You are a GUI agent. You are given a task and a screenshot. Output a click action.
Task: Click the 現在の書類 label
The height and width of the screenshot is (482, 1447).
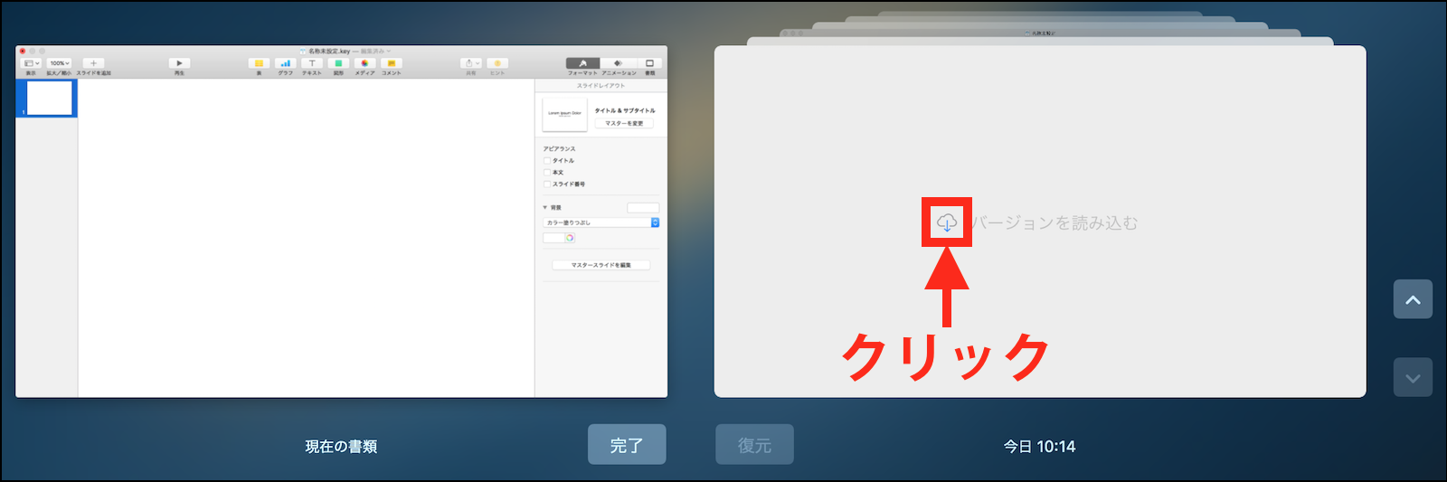341,447
